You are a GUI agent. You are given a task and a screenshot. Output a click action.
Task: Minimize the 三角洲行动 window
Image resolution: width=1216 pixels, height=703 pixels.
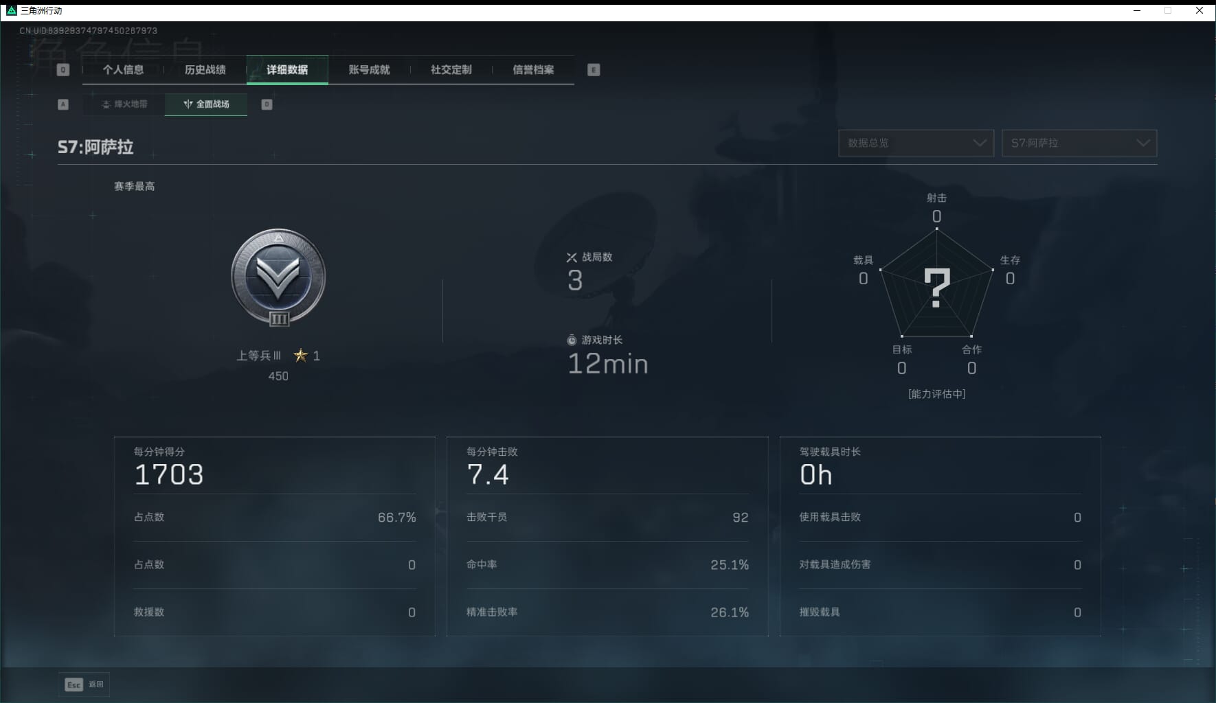[1137, 10]
